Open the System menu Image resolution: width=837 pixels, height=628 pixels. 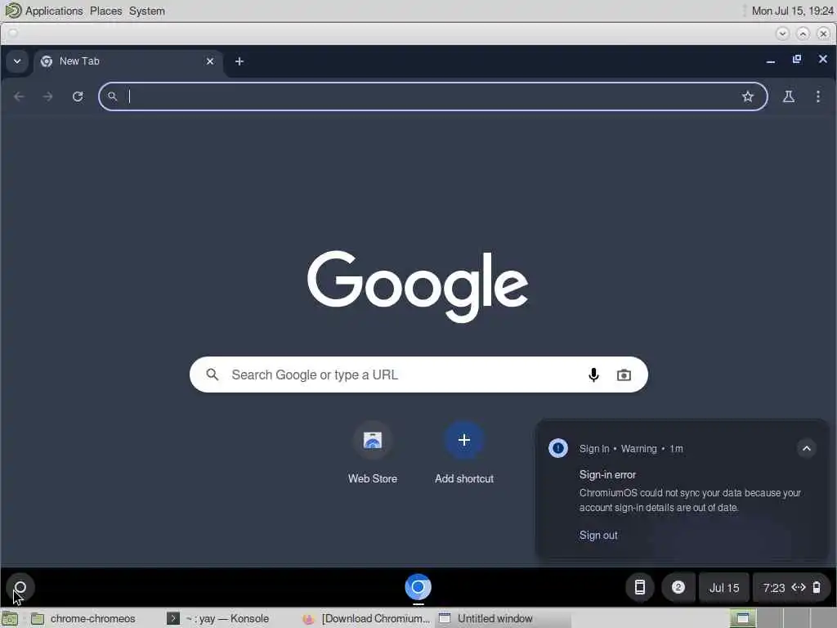pyautogui.click(x=147, y=11)
